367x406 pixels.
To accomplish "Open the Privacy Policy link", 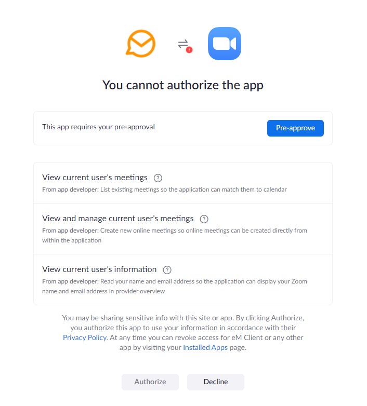I will coord(85,337).
